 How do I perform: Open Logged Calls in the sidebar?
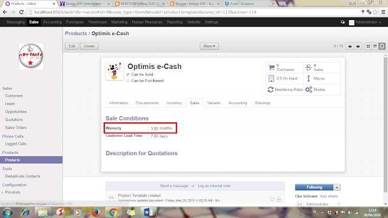16,144
